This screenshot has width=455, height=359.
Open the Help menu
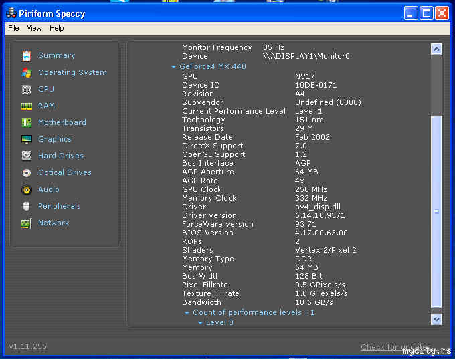click(x=57, y=28)
